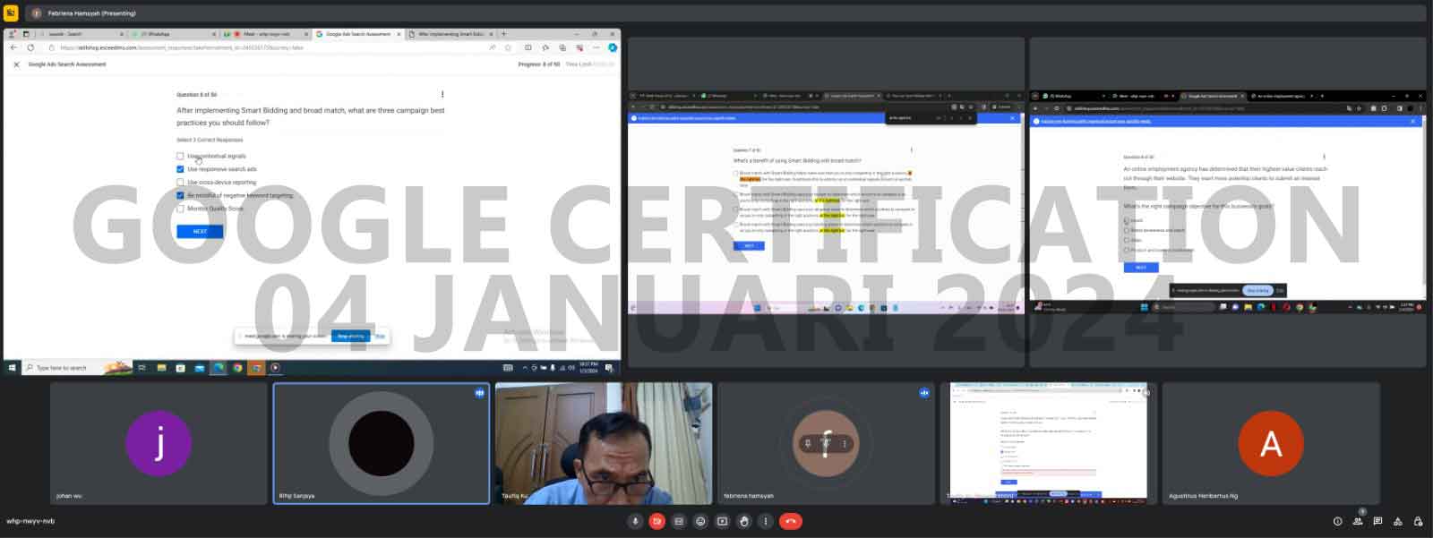Image resolution: width=1433 pixels, height=538 pixels.
Task: Open host controls lock icon
Action: pos(1418,521)
